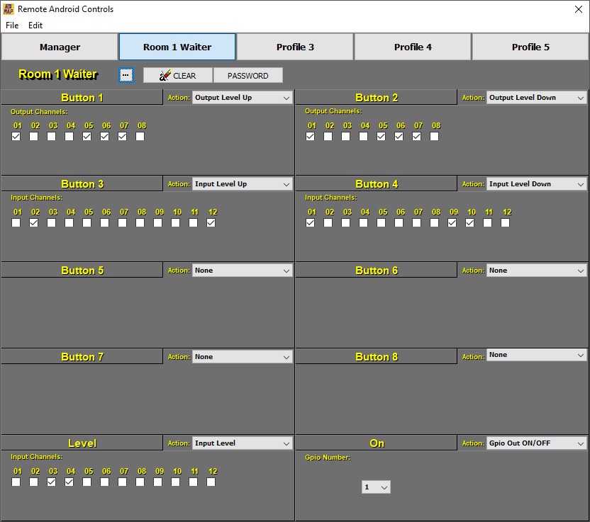Click the ellipsis icon beside Room 1 Waiter

click(x=126, y=75)
